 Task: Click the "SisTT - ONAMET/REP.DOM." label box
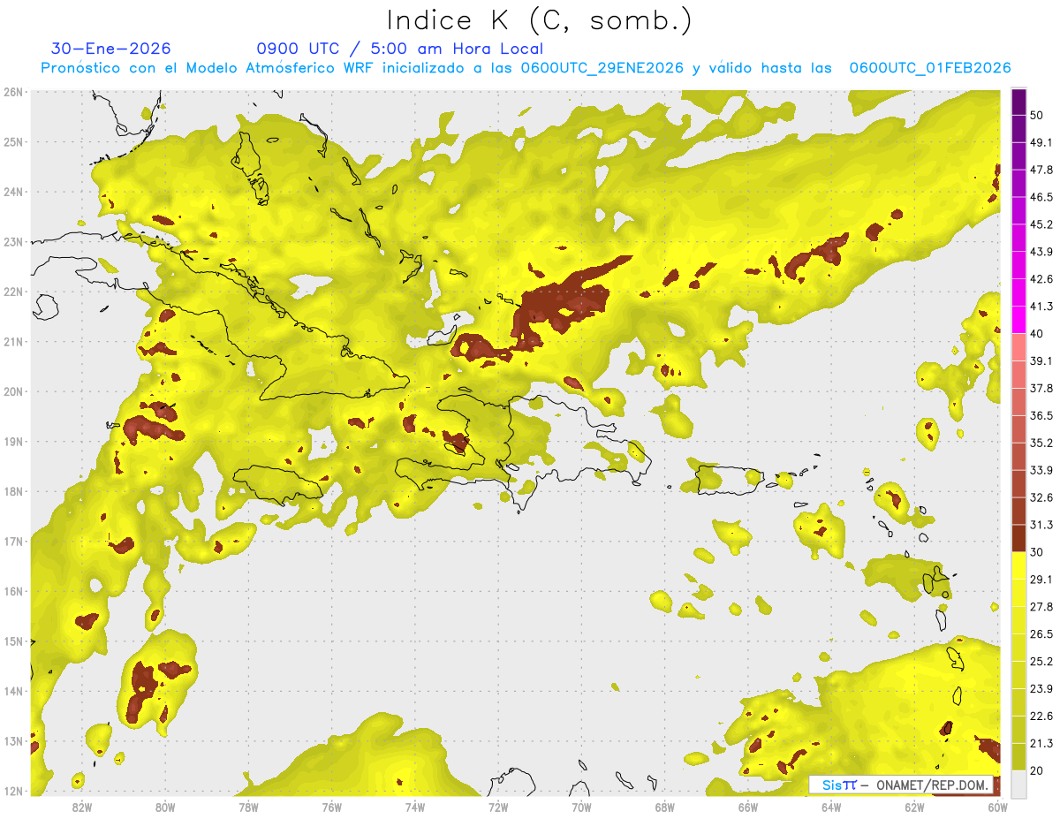pyautogui.click(x=900, y=785)
